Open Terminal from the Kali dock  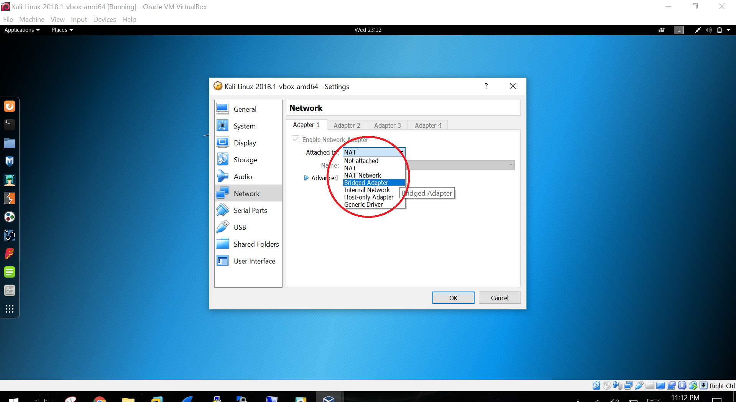point(10,124)
